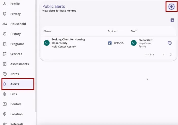Go to next page of alerts
178x125 pixels.
171,55
